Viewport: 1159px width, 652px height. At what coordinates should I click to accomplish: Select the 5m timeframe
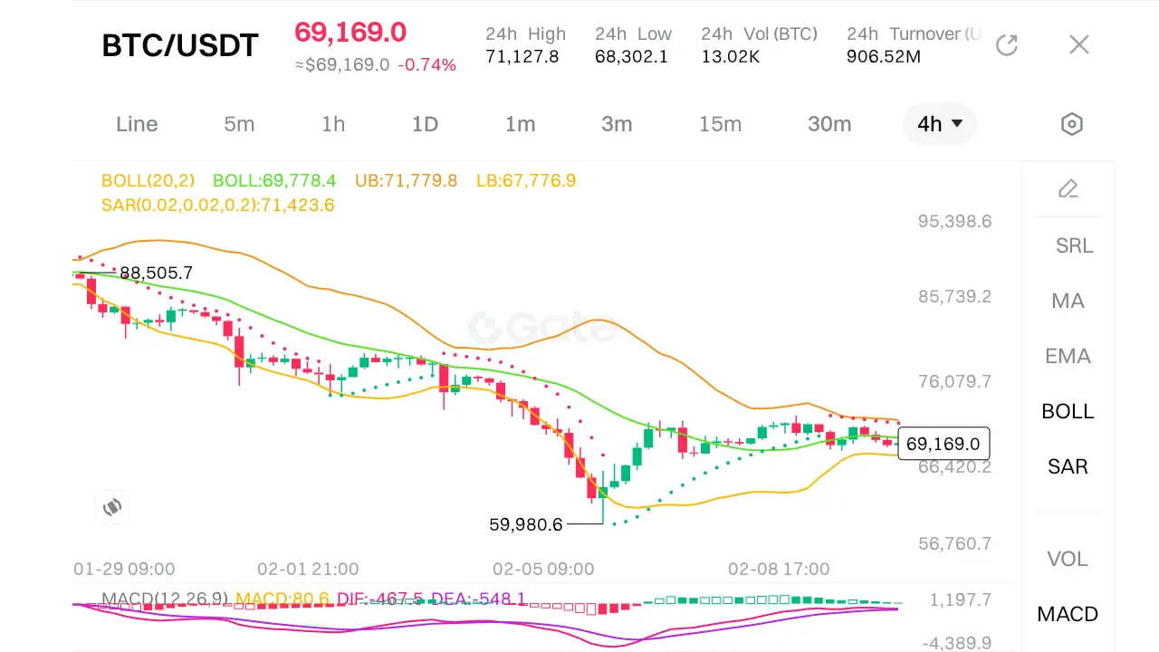coord(239,124)
